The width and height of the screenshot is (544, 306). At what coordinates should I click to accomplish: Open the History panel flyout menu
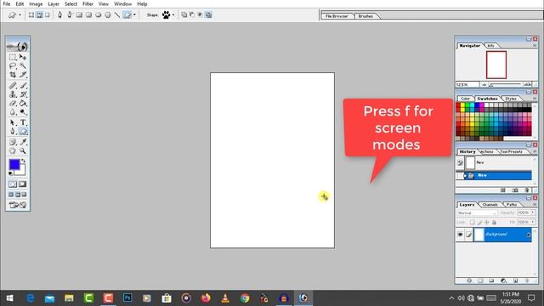point(535,151)
